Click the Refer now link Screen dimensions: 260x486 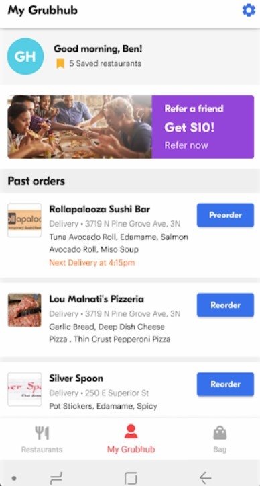(x=186, y=145)
